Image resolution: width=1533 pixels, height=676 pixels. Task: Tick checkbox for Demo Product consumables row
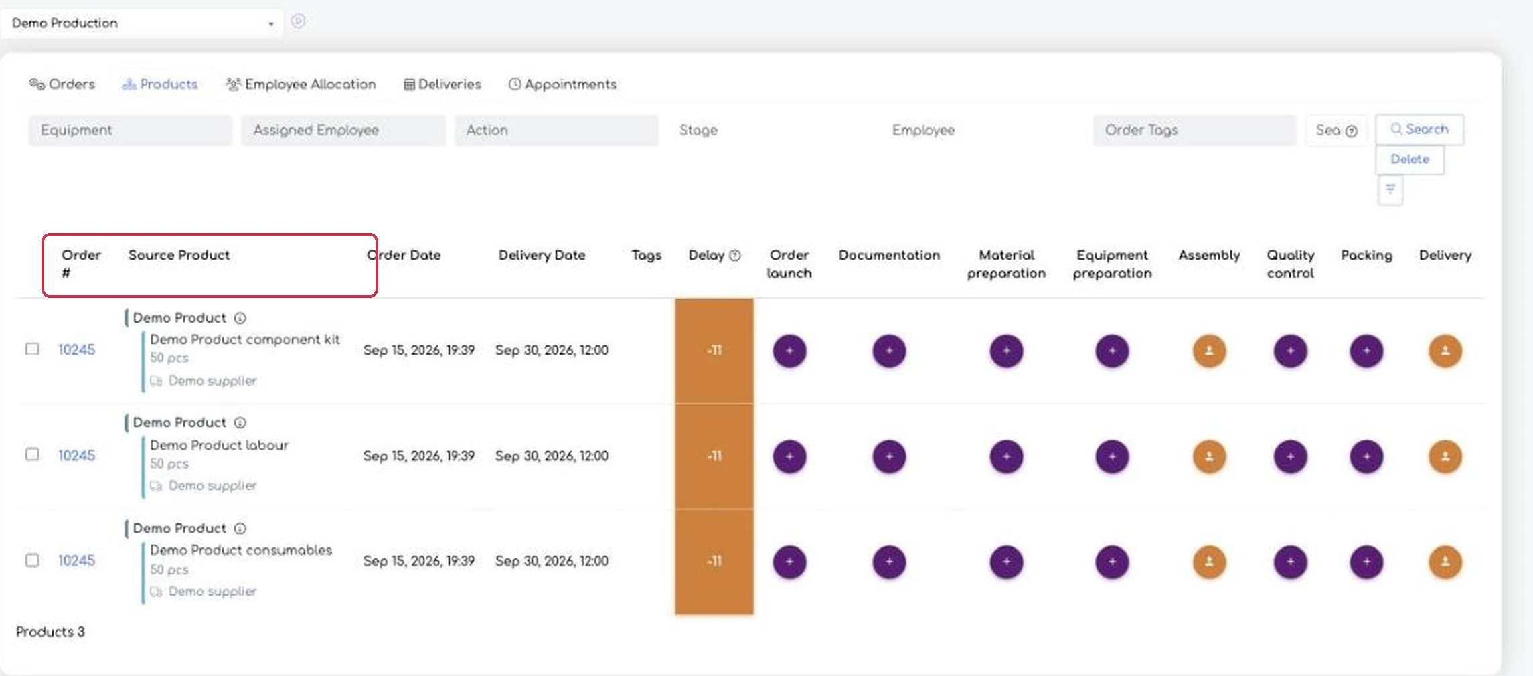click(32, 560)
